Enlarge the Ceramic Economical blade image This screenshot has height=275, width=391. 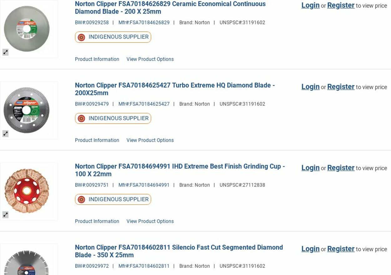[x=5, y=52]
